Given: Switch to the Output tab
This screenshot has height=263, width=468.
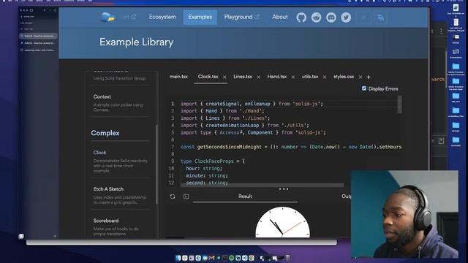Looking at the screenshot, I should click(346, 197).
